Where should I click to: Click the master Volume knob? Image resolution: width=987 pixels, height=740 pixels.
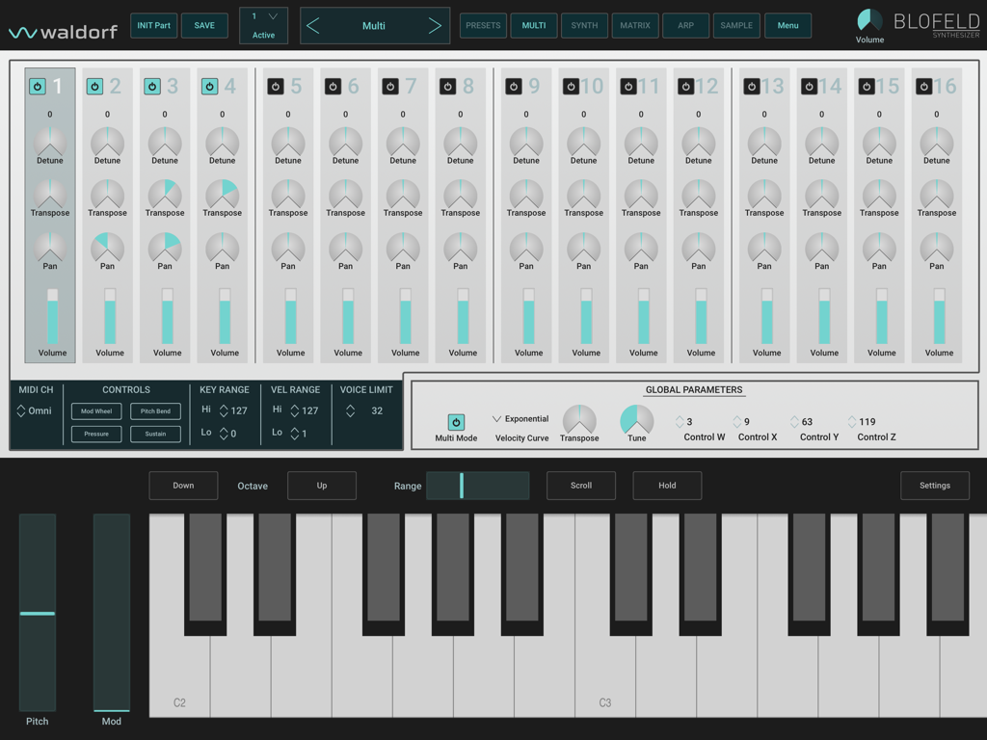(x=868, y=19)
